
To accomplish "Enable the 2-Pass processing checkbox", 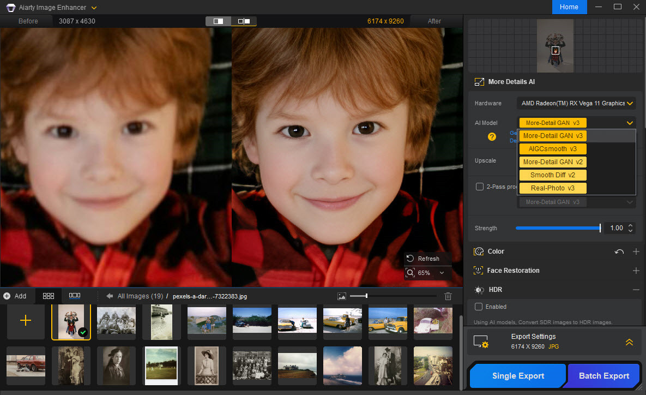I will [x=479, y=186].
